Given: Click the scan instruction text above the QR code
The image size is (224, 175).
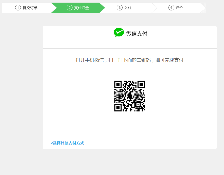Looking at the screenshot, I should tap(129, 60).
